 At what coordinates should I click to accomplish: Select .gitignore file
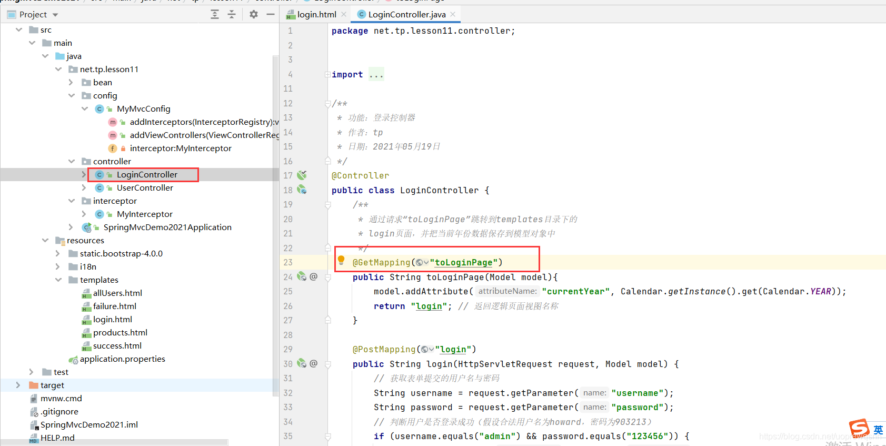point(59,412)
